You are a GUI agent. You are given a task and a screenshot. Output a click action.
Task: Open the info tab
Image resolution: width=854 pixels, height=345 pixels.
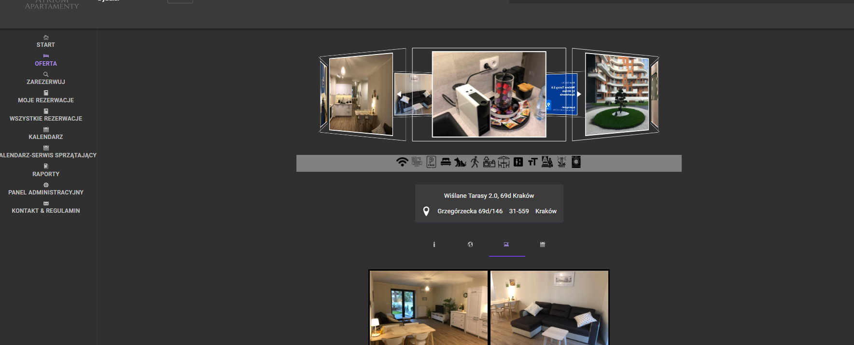[x=434, y=245]
